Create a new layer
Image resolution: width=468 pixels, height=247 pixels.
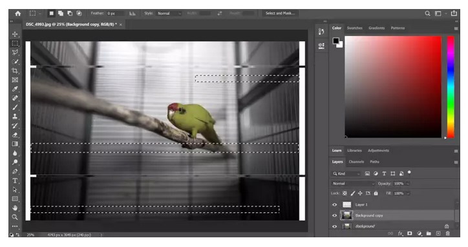[438, 233]
